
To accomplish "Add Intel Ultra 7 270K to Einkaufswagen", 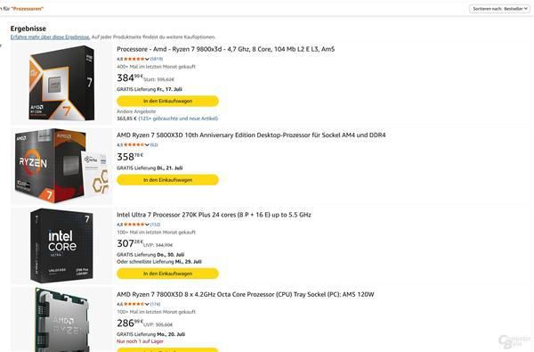I will (x=167, y=274).
